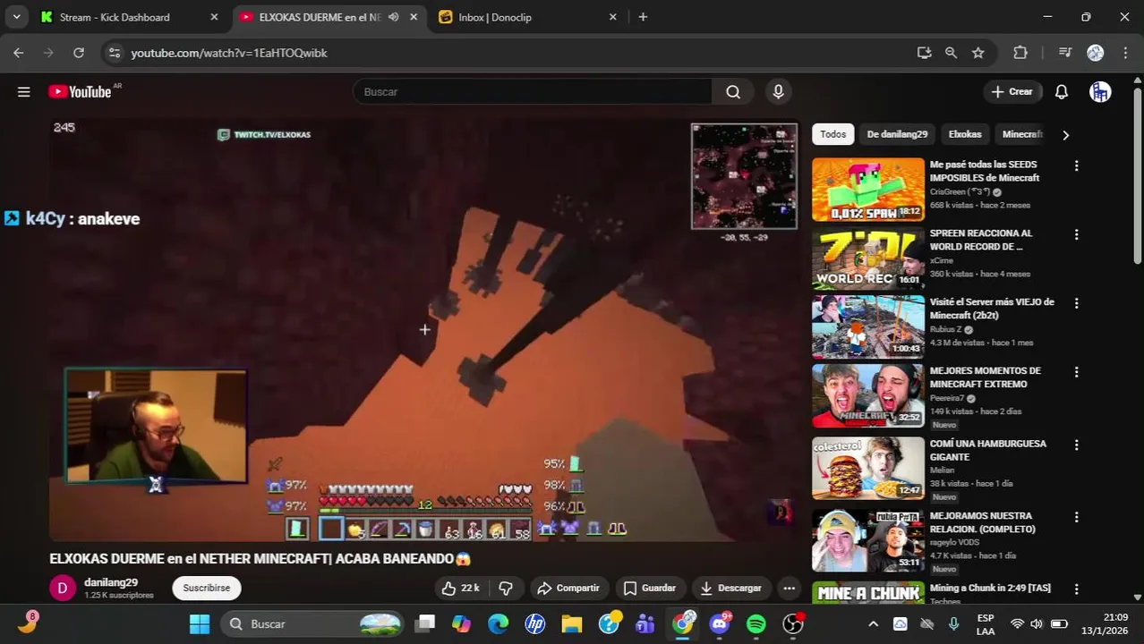Open Spotify from the taskbar
1144x644 pixels.
click(x=756, y=623)
